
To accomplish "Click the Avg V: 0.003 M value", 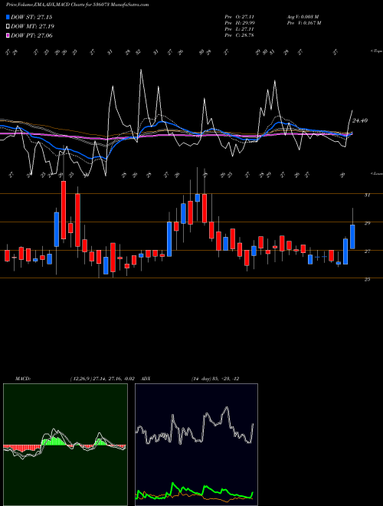I will click(303, 16).
